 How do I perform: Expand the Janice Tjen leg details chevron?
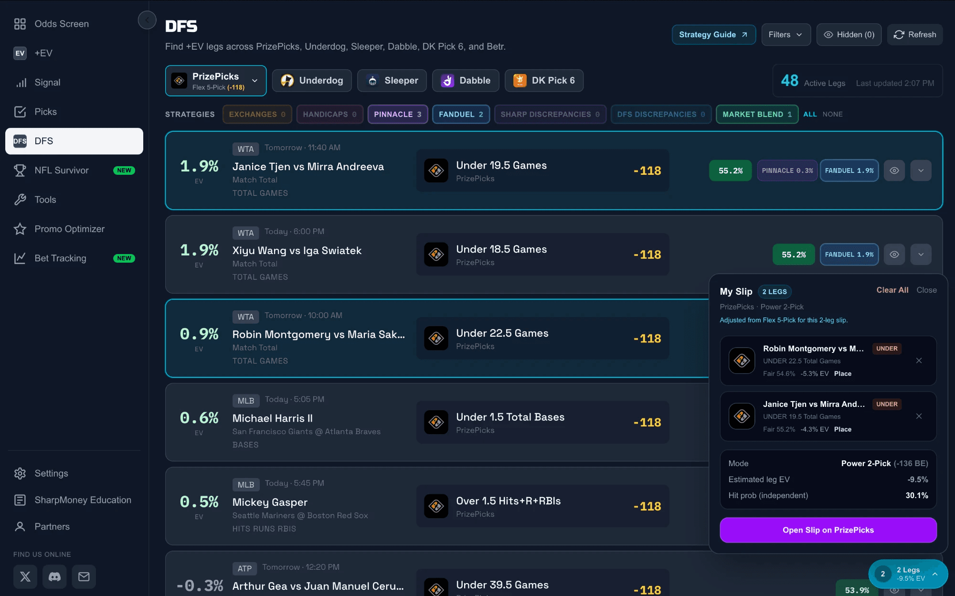point(921,170)
